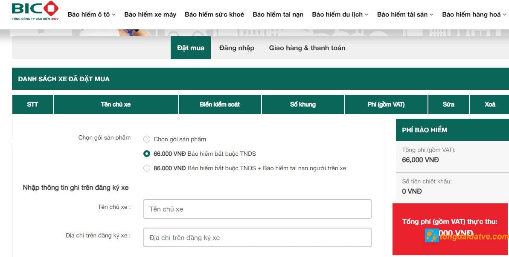Click the Tên chủ xe column header
509x257 pixels.
[116, 104]
